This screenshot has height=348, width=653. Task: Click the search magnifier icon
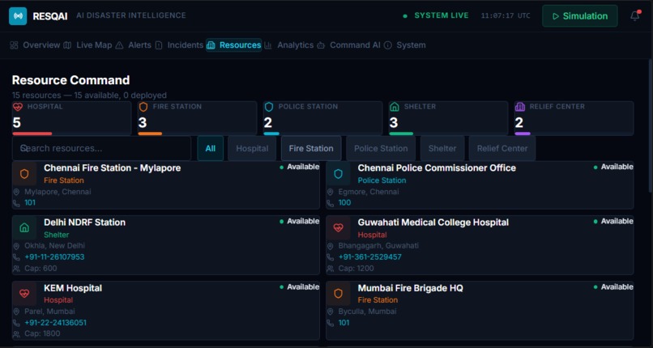tap(23, 148)
